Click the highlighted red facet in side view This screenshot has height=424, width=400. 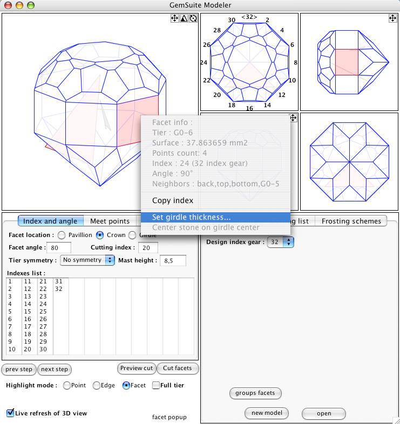[x=347, y=62]
